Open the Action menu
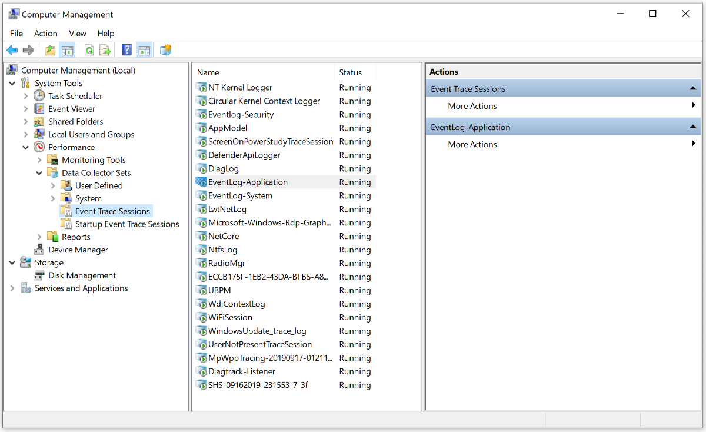Image resolution: width=706 pixels, height=432 pixels. pos(46,34)
